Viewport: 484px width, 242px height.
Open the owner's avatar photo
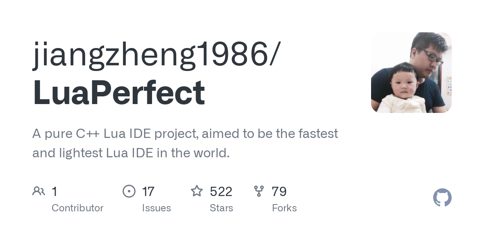pyautogui.click(x=411, y=73)
